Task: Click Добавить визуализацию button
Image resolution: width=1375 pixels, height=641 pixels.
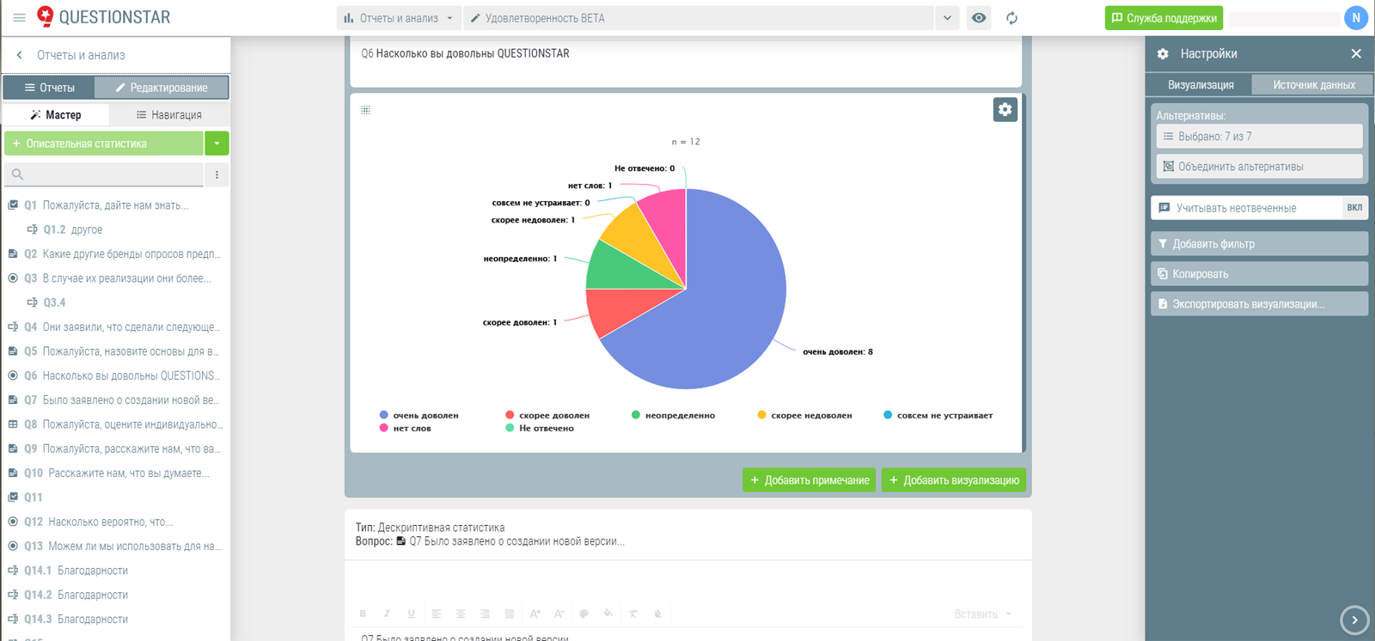Action: pos(954,480)
